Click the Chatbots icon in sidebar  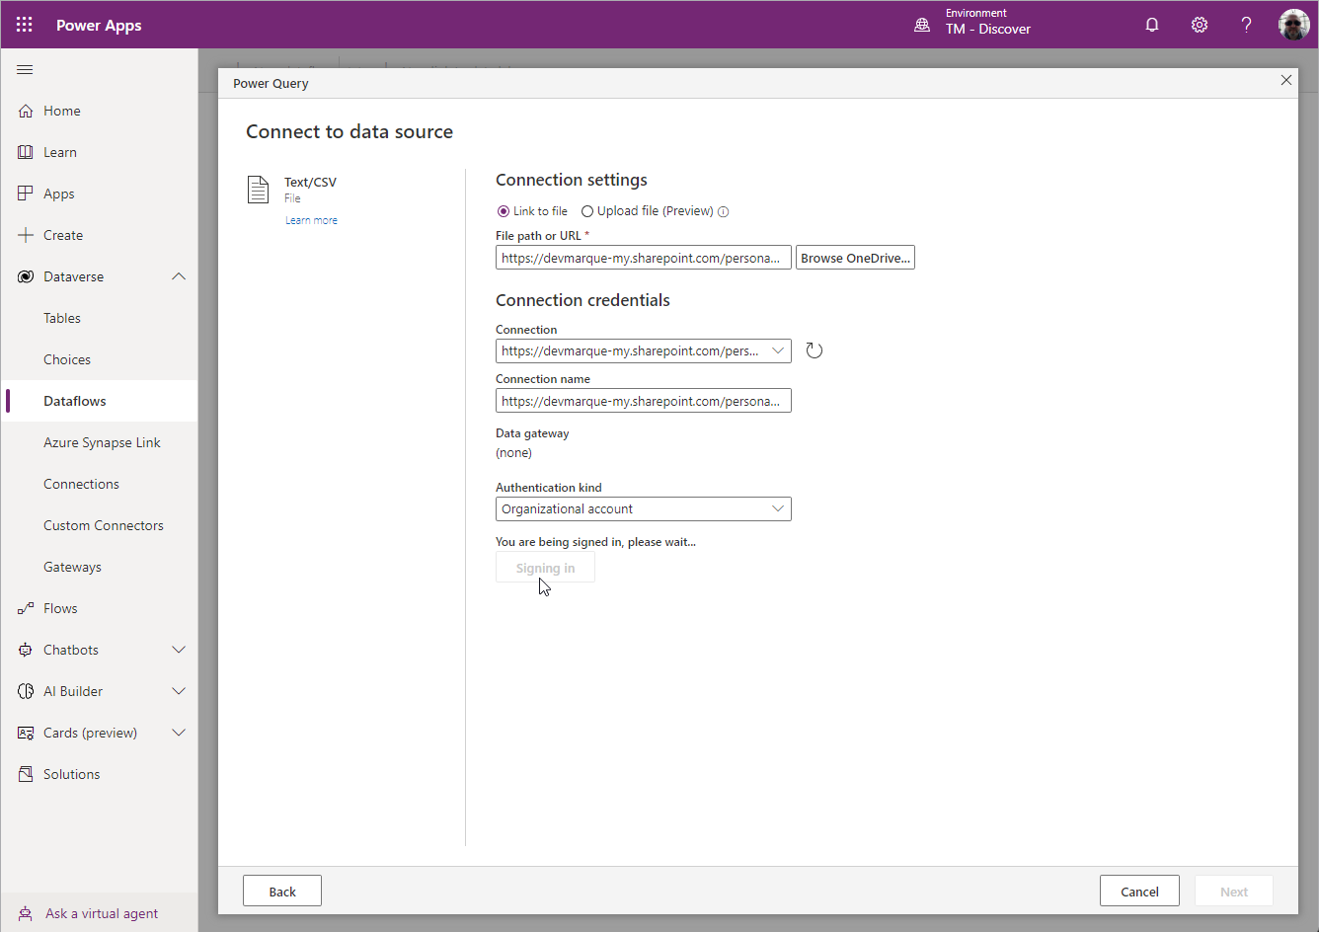26,650
